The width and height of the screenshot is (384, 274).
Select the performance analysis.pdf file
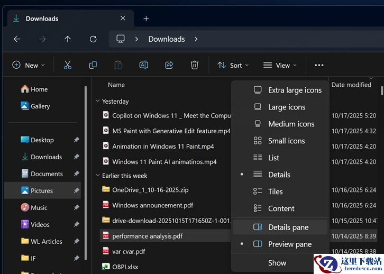click(x=147, y=236)
